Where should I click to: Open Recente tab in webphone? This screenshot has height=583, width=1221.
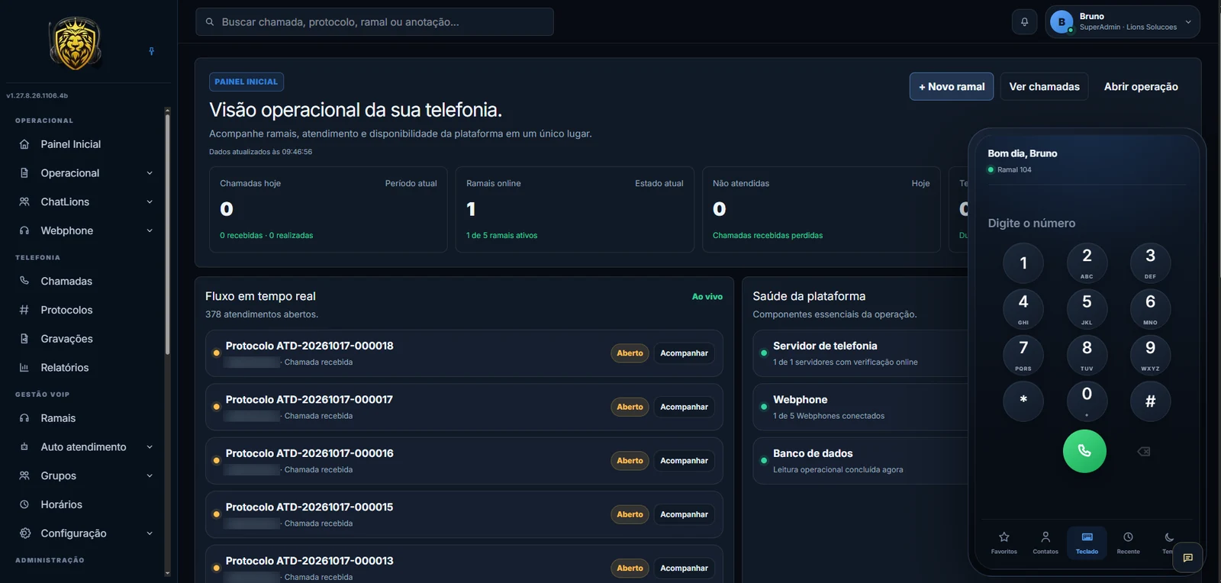[1128, 543]
